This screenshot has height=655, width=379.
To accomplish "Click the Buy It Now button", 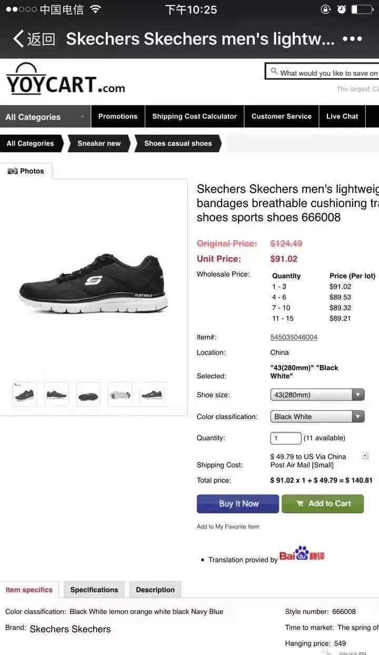I will [x=238, y=503].
